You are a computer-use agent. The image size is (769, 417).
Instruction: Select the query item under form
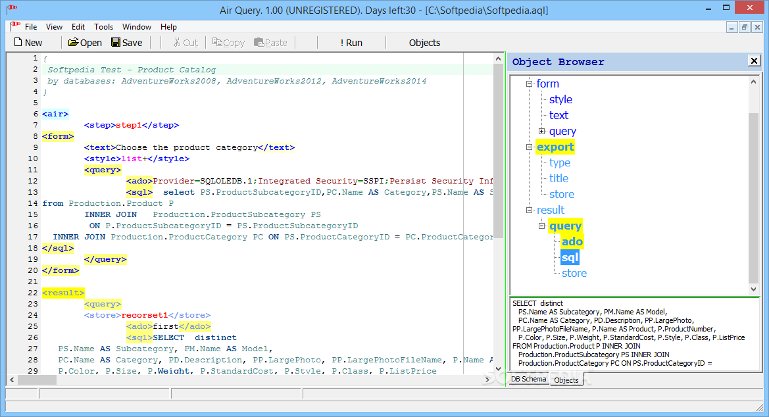[562, 131]
